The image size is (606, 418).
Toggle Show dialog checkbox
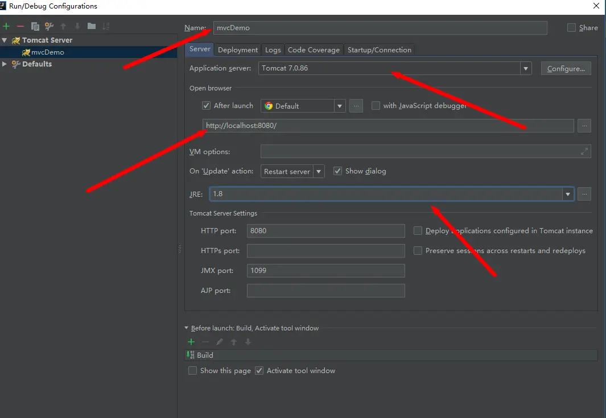[x=338, y=171]
